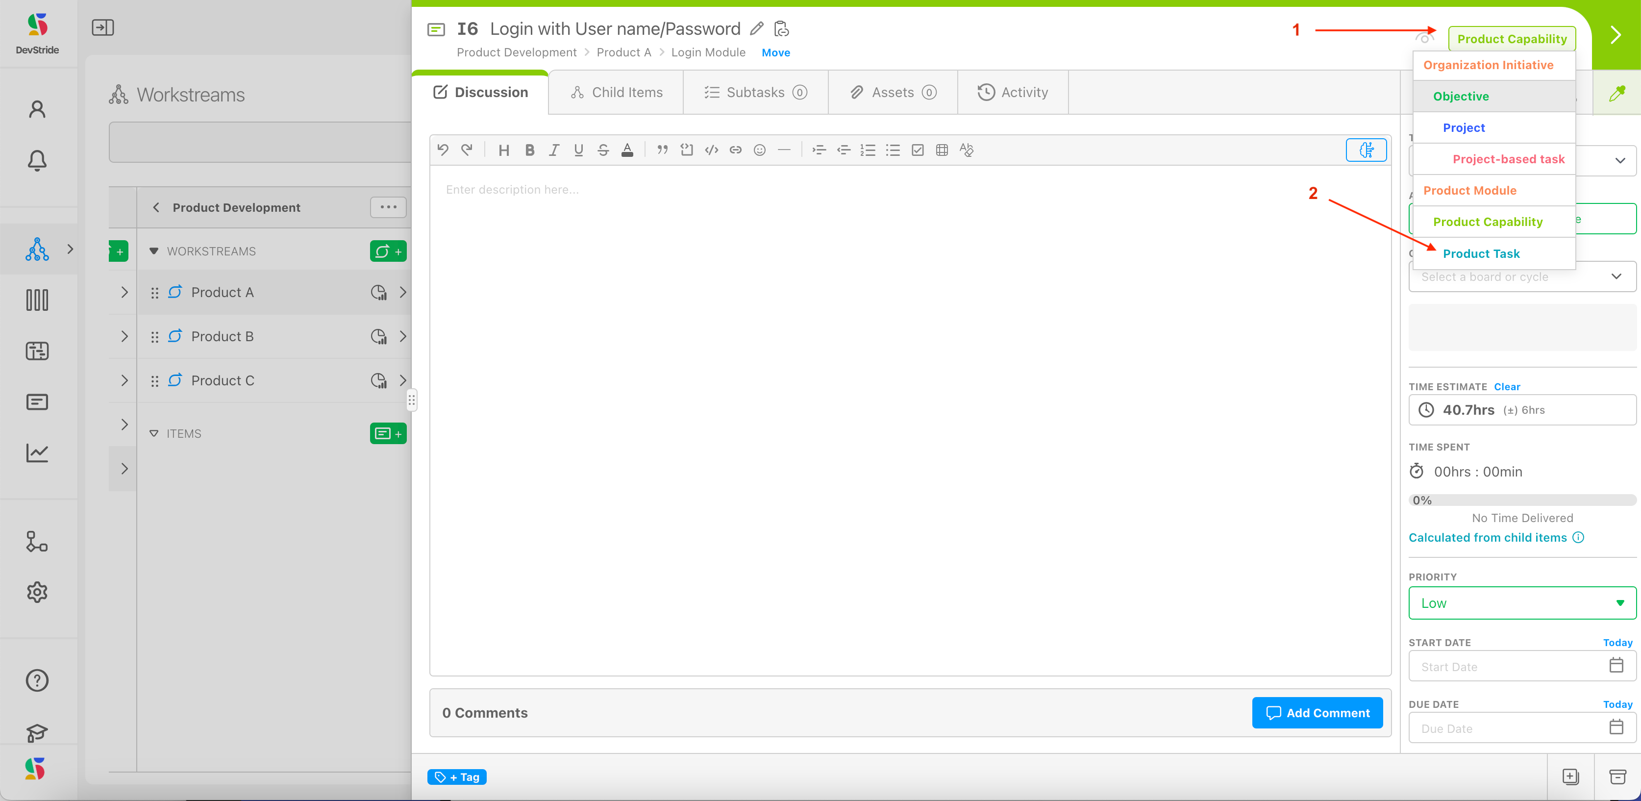Insert a table using grid icon
The image size is (1641, 801).
(942, 150)
